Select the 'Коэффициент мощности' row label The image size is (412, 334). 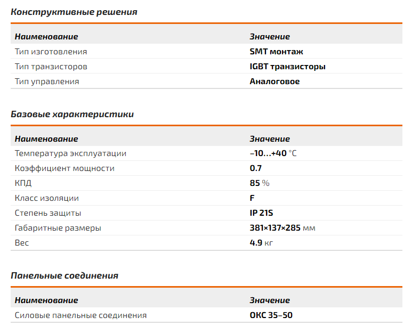64,168
